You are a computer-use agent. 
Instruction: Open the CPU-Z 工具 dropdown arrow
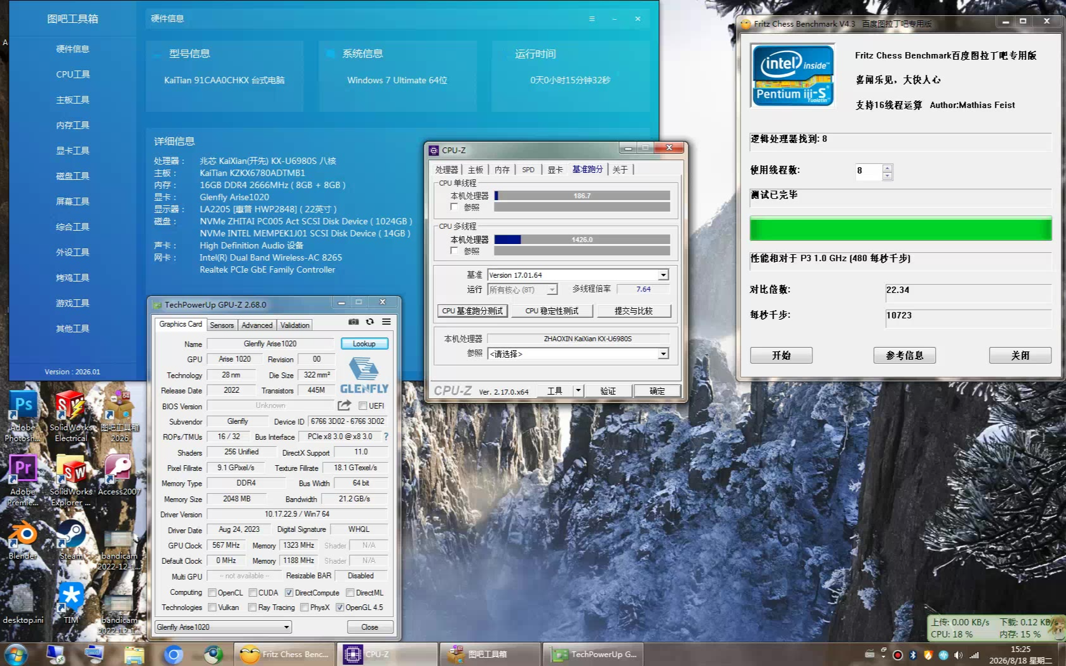click(578, 391)
